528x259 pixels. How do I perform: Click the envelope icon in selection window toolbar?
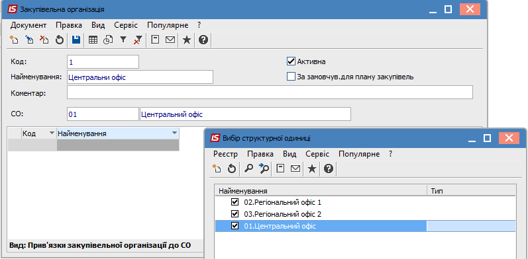295,168
